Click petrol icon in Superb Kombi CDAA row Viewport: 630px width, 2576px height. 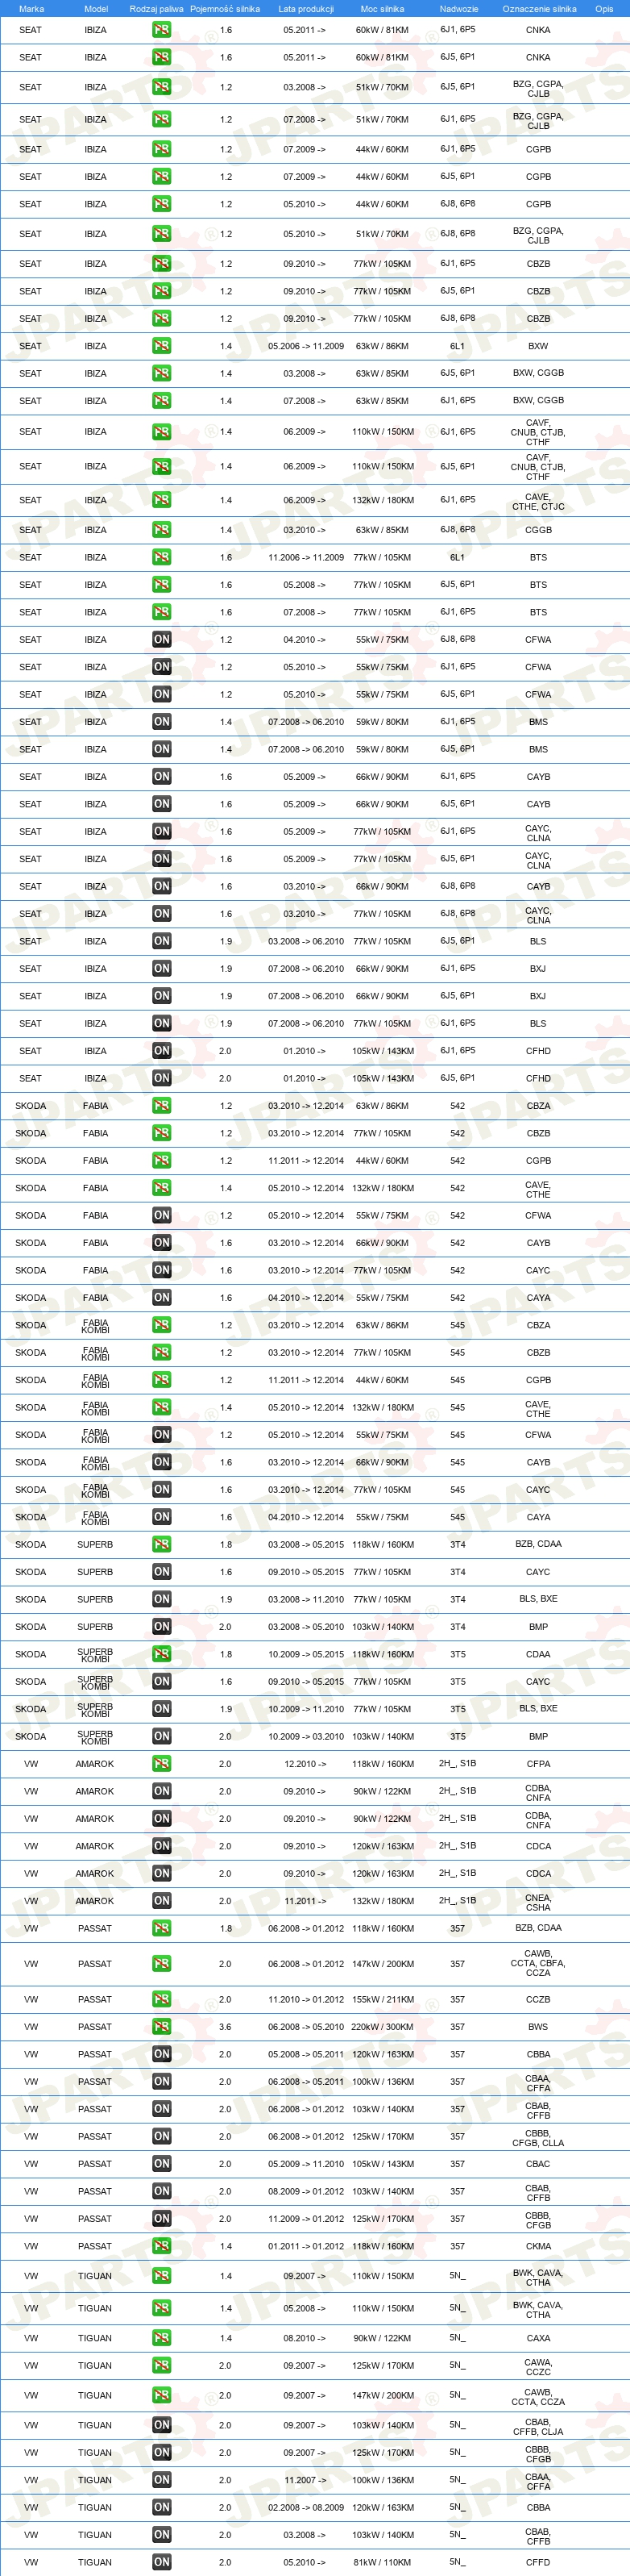coord(161,1654)
